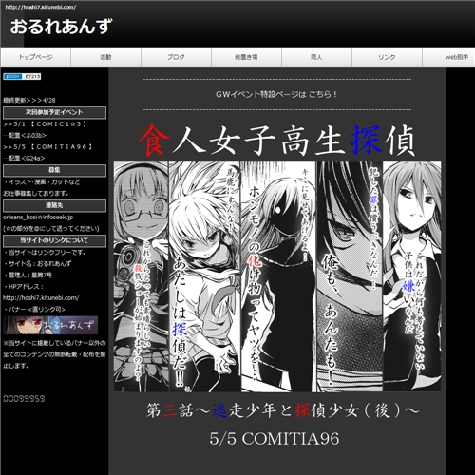
Task: Open the 同人 navigation tab
Action: [316, 57]
